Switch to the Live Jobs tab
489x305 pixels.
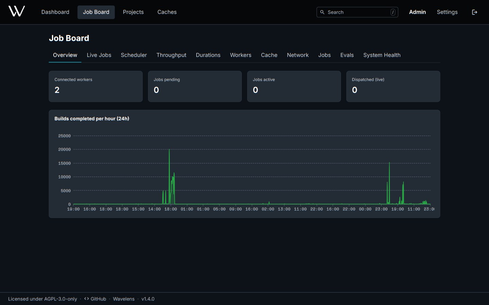point(99,55)
